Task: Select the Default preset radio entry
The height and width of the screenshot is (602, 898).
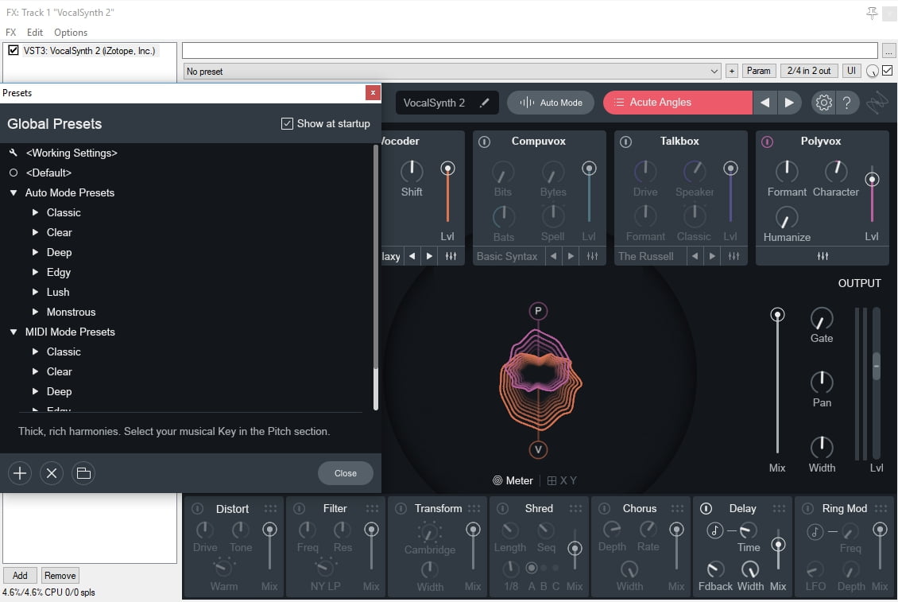Action: pyautogui.click(x=14, y=173)
